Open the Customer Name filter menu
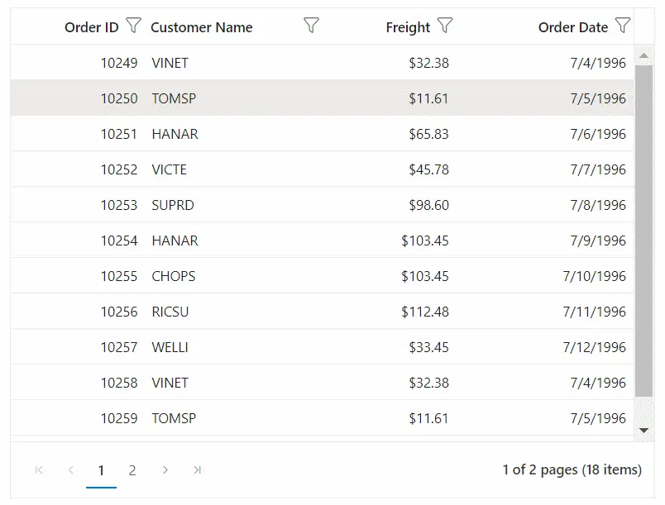This screenshot has width=665, height=505. coord(311,26)
